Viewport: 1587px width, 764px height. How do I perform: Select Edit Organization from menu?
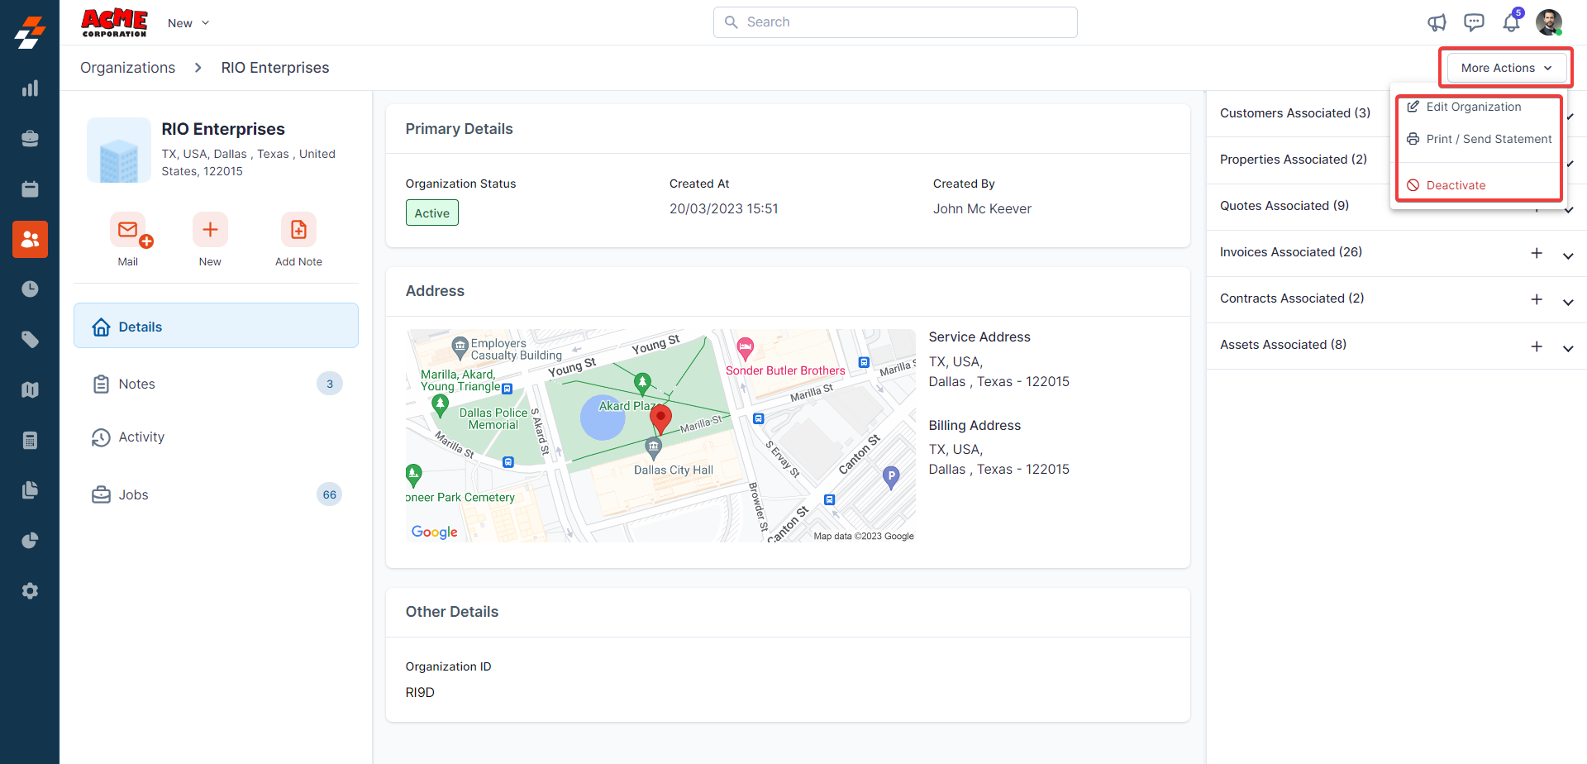[1473, 107]
